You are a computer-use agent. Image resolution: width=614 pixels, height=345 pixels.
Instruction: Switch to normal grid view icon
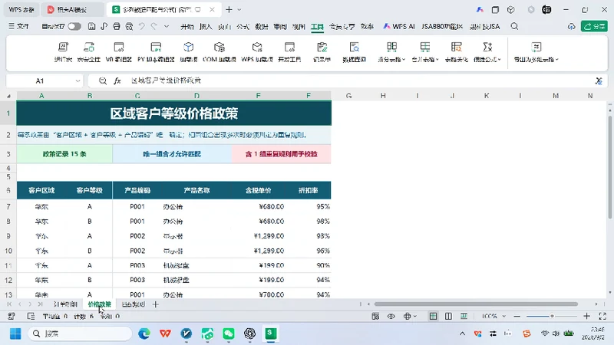click(x=433, y=316)
